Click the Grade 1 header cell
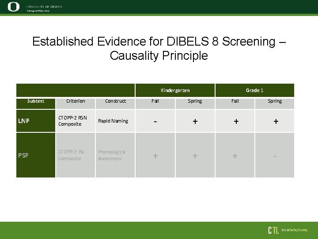Viewport: 318px width, 239px height. click(x=255, y=90)
